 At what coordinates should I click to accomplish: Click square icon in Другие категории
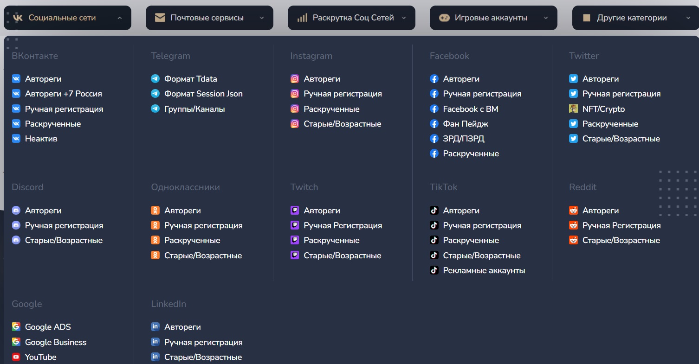point(586,18)
